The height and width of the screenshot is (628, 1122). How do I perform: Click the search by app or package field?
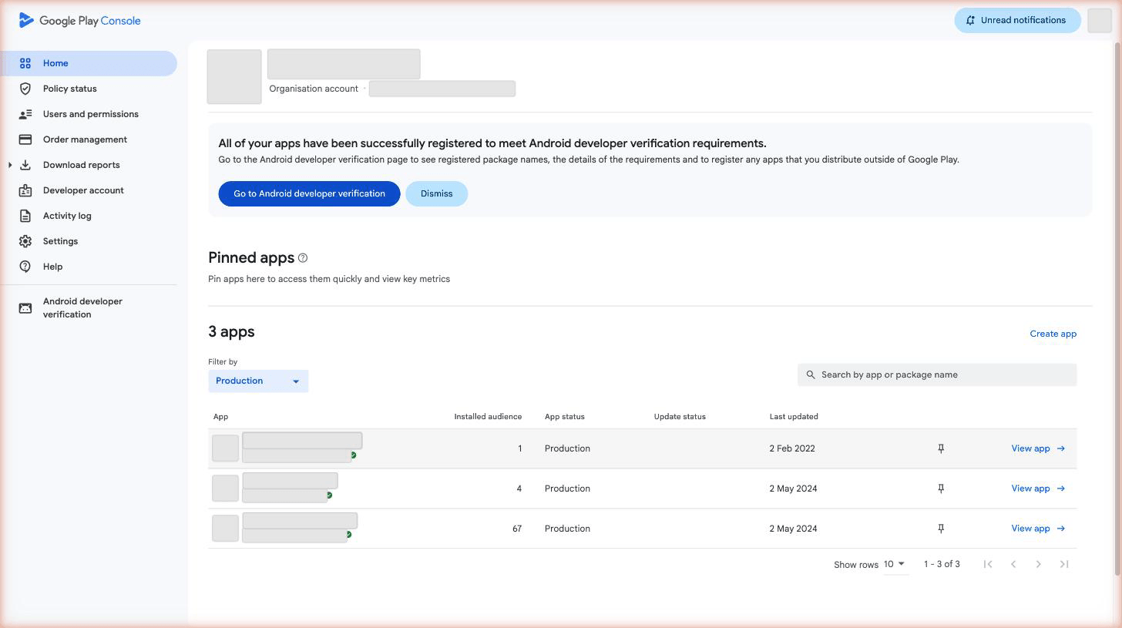coord(936,374)
